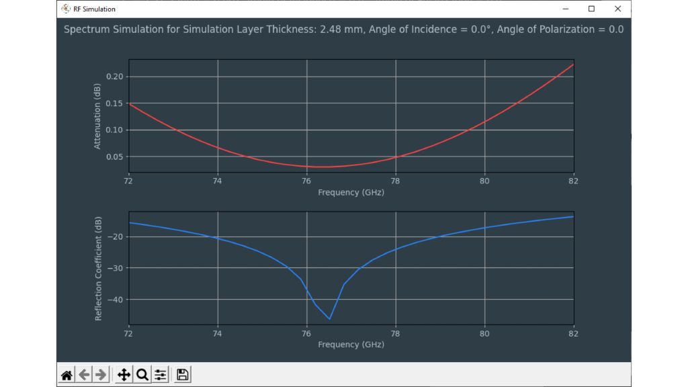This screenshot has height=387, width=688.
Task: Maximize the RF Simulation window
Action: 591,9
